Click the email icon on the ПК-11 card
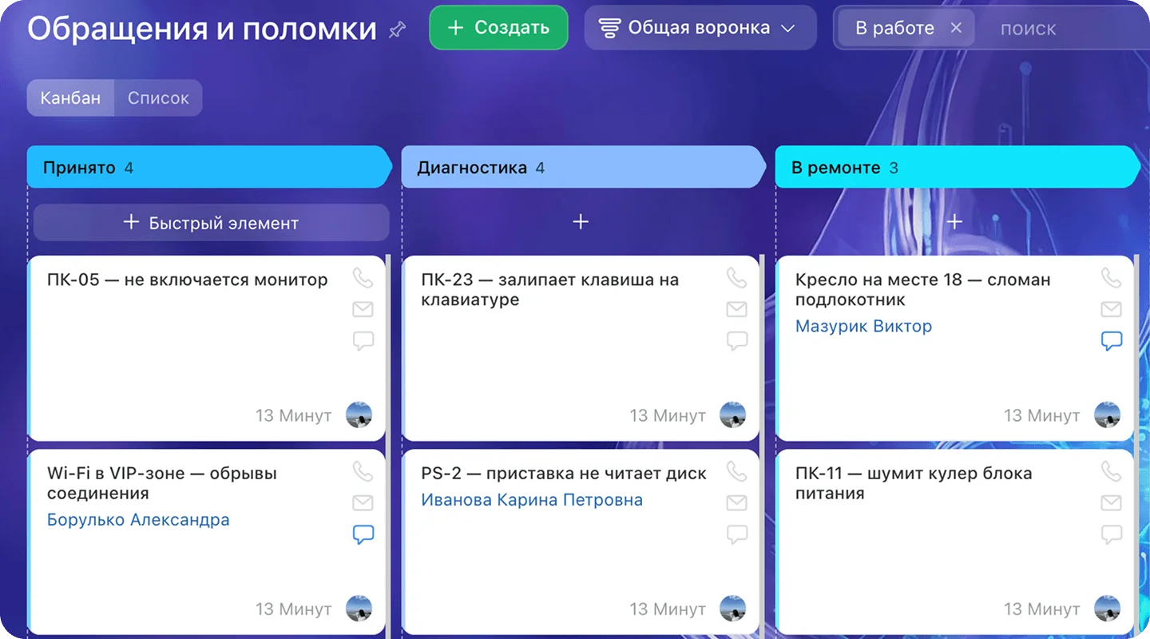Screen dimensions: 1150x639 1111,502
